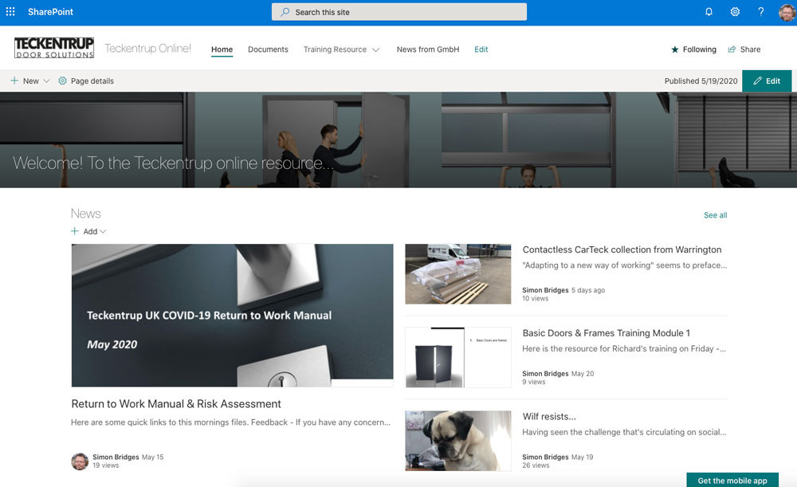Click the '10 views' count text

click(536, 298)
